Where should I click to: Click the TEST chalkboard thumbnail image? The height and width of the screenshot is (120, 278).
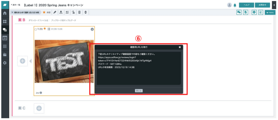click(x=64, y=61)
